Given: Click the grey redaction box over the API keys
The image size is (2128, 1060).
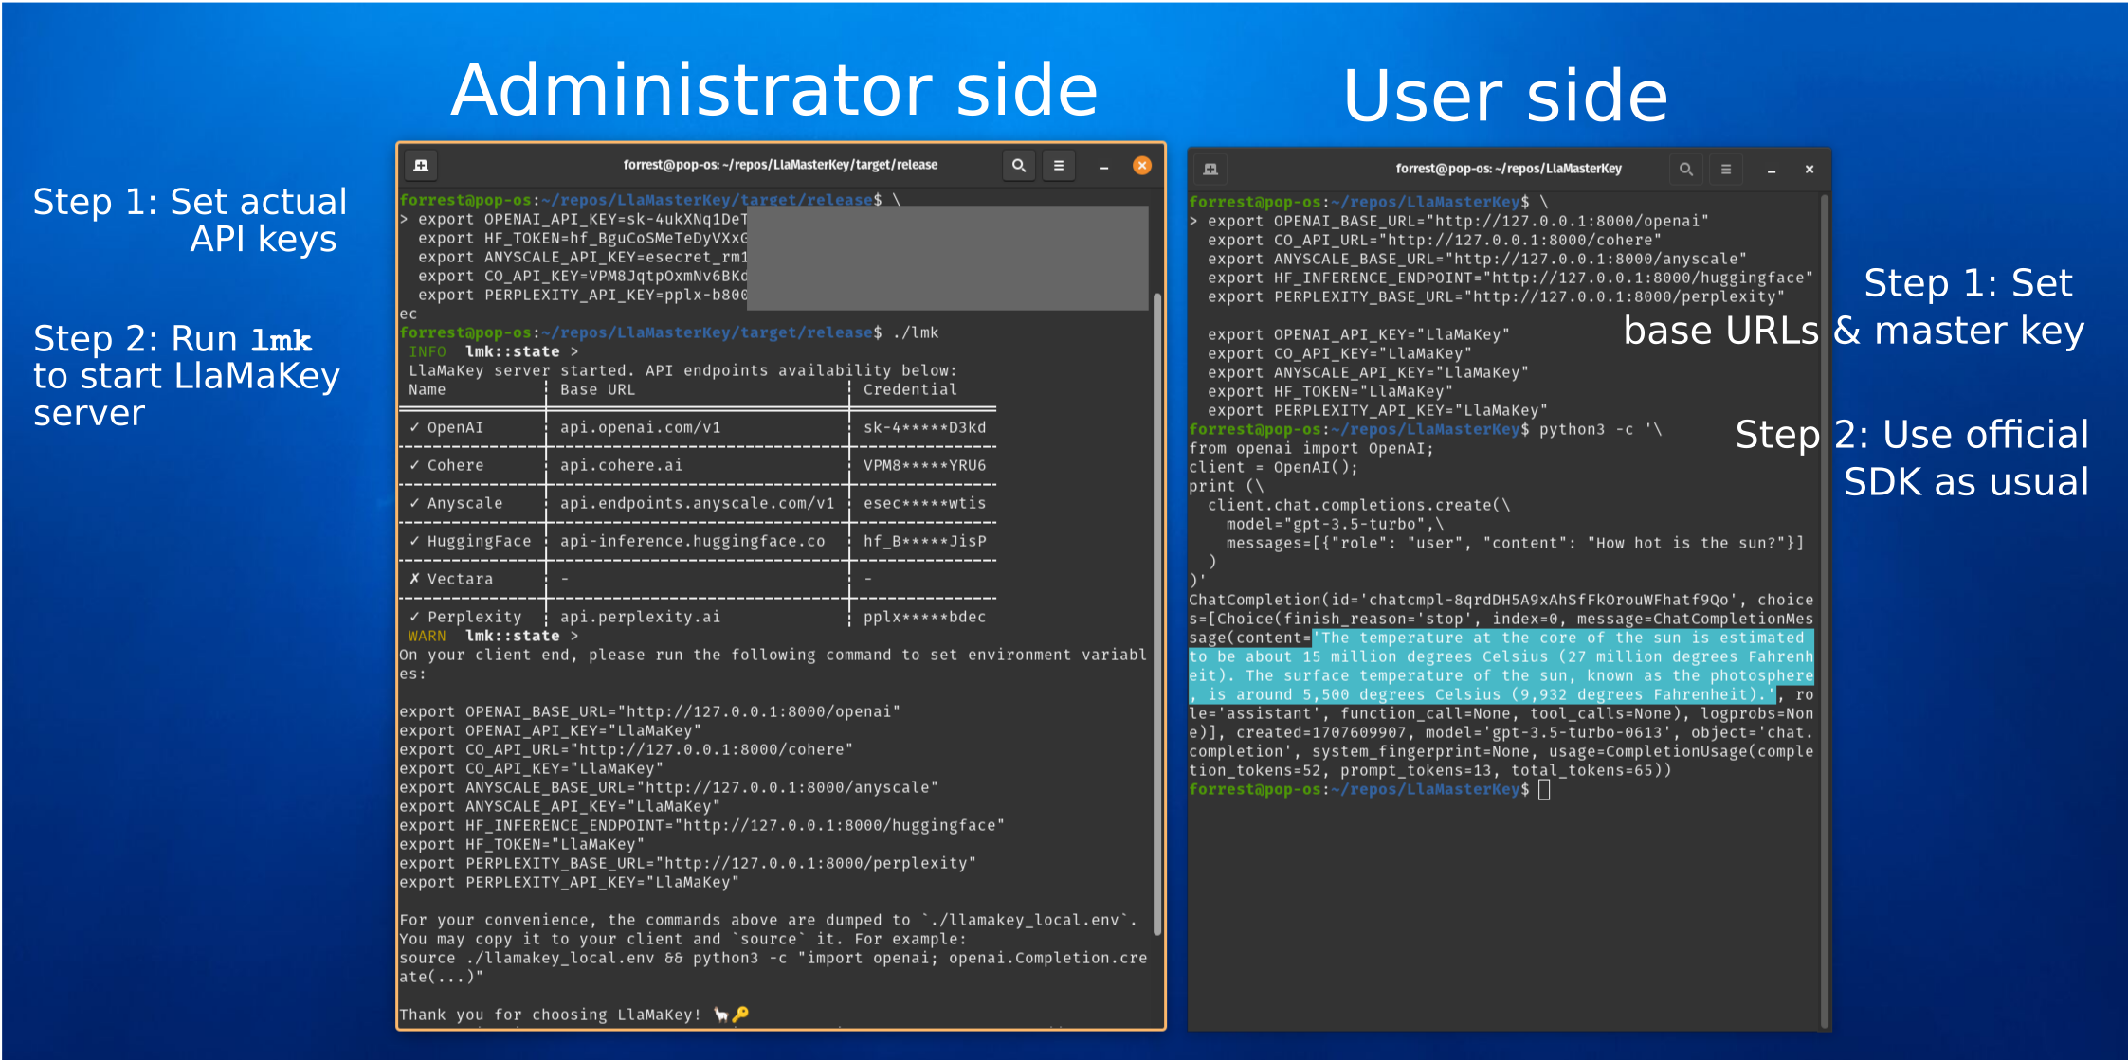Looking at the screenshot, I should (x=948, y=258).
